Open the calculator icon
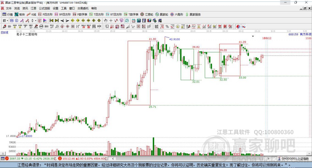This screenshot has height=168, width=312. pos(139,21)
